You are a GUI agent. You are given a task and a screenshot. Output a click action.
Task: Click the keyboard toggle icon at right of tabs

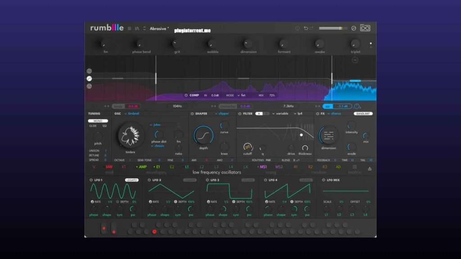click(x=370, y=169)
